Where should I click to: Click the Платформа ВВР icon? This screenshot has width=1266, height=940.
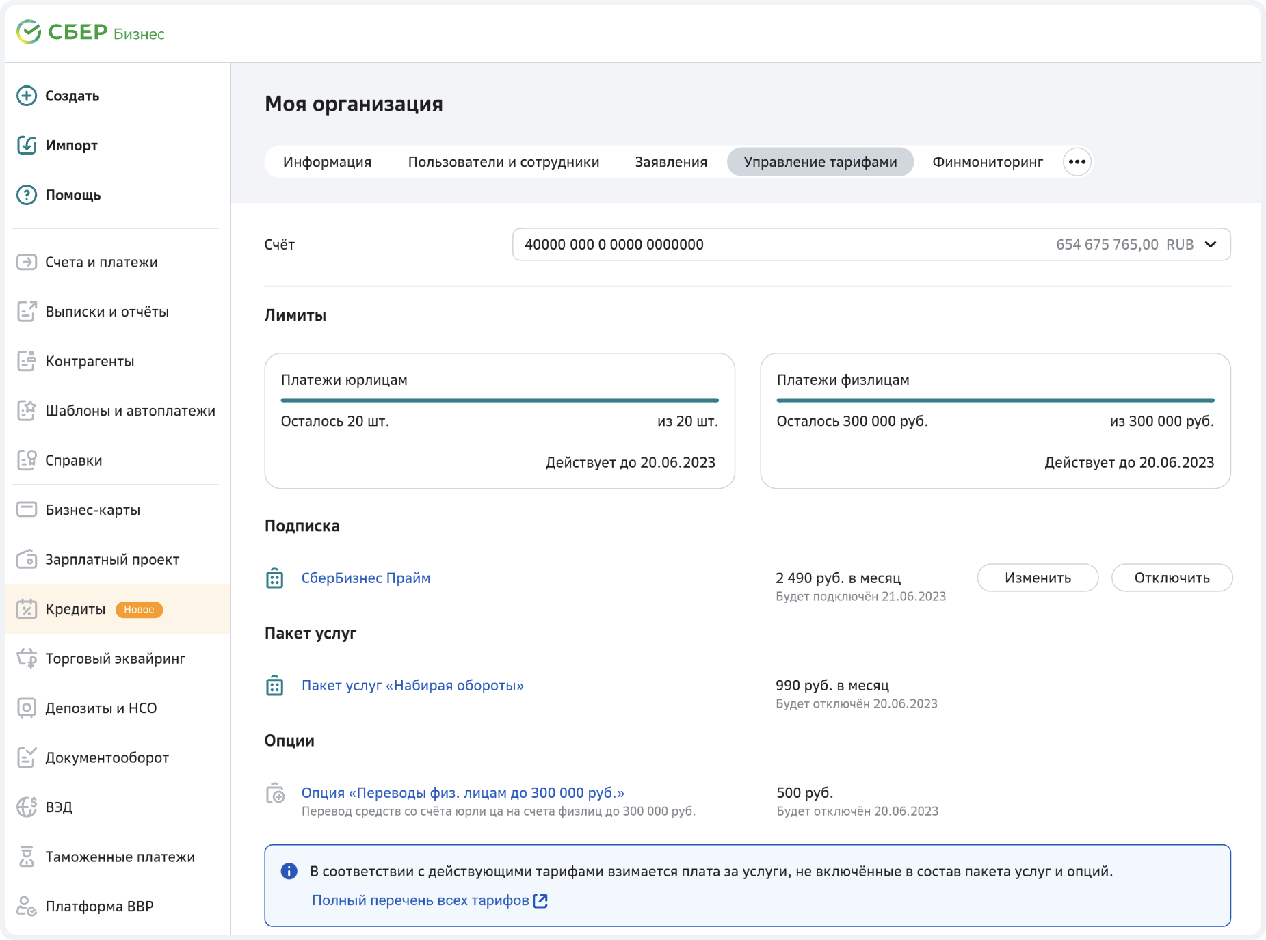(x=27, y=906)
